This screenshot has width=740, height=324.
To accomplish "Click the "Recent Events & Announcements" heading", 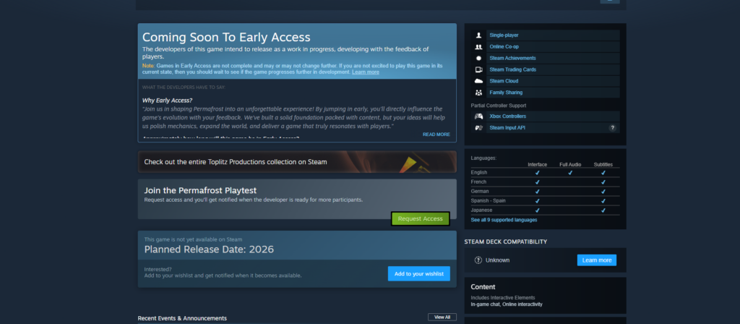I will coord(182,318).
